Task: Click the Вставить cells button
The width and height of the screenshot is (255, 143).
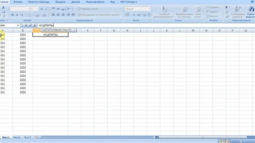Action: [213, 7]
